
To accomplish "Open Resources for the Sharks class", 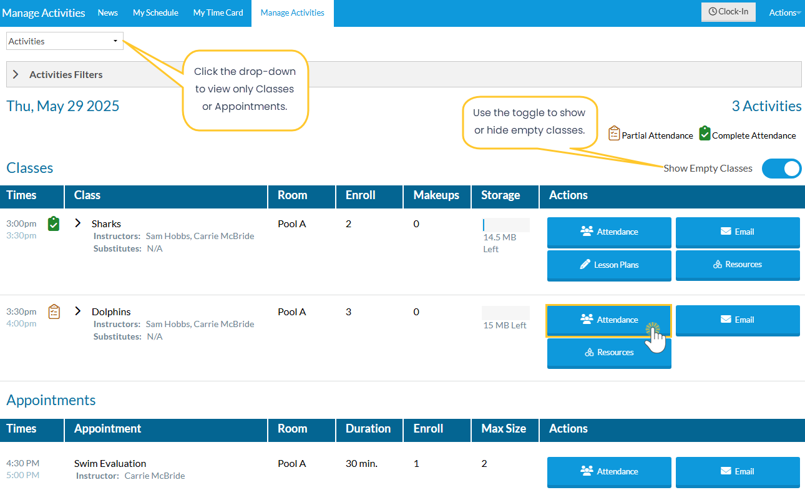I will pos(738,265).
